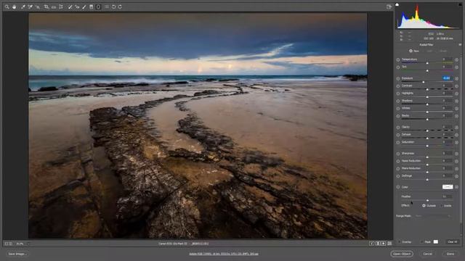This screenshot has width=465, height=261.
Task: Select the Radial Filter tool
Action: click(99, 7)
